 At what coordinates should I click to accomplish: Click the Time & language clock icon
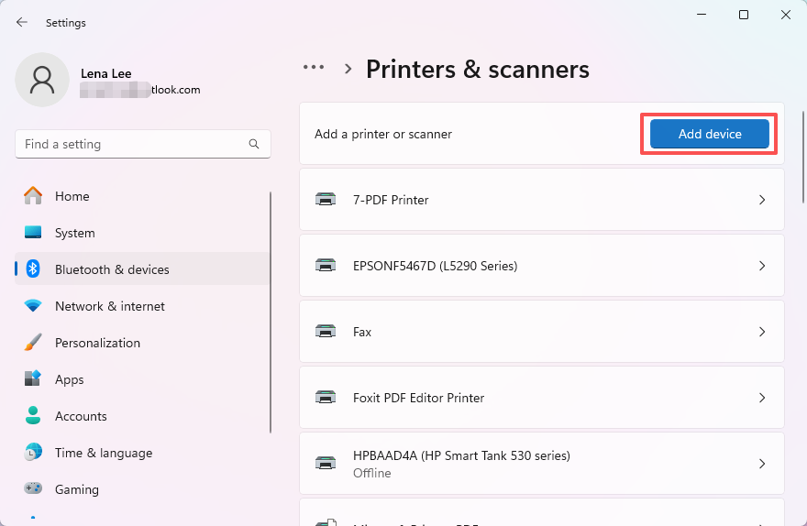(x=33, y=453)
